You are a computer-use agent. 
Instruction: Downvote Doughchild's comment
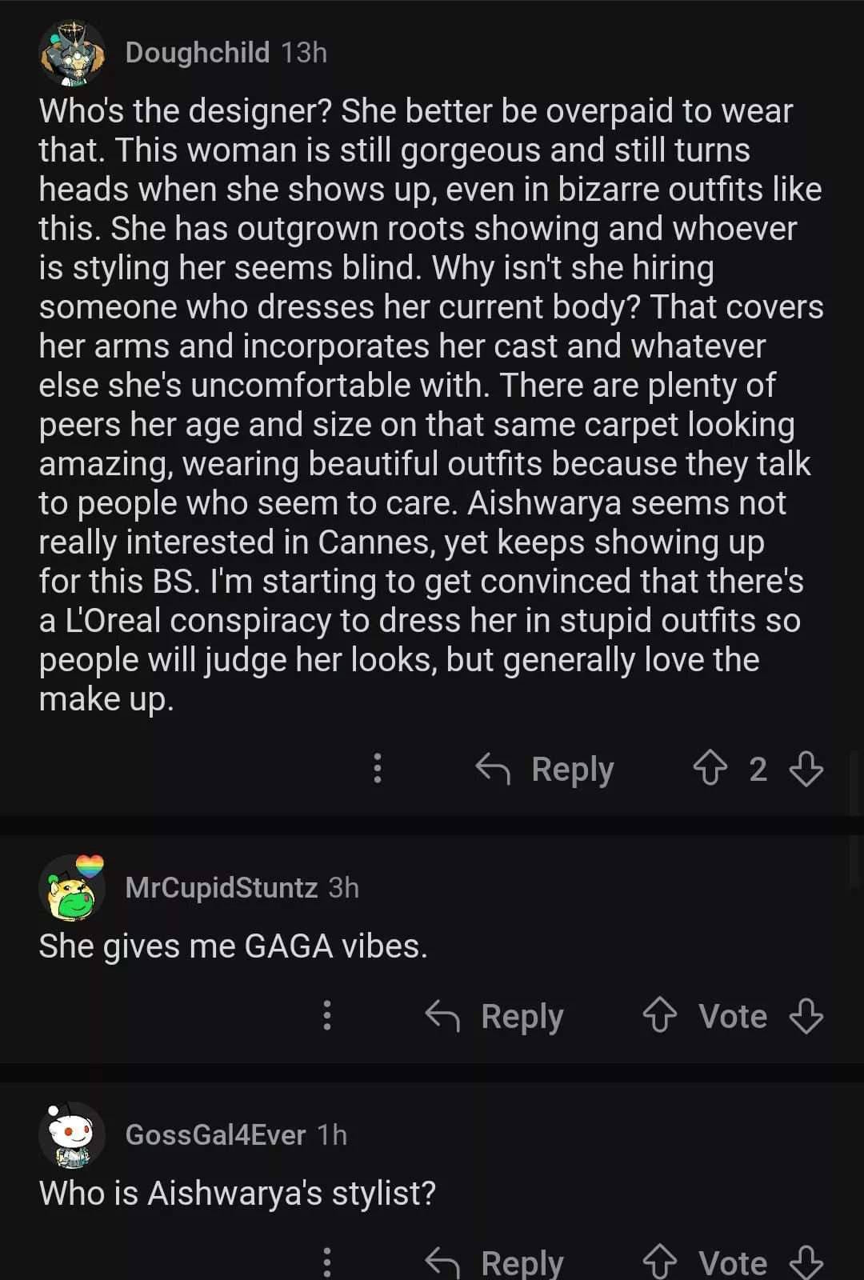806,769
